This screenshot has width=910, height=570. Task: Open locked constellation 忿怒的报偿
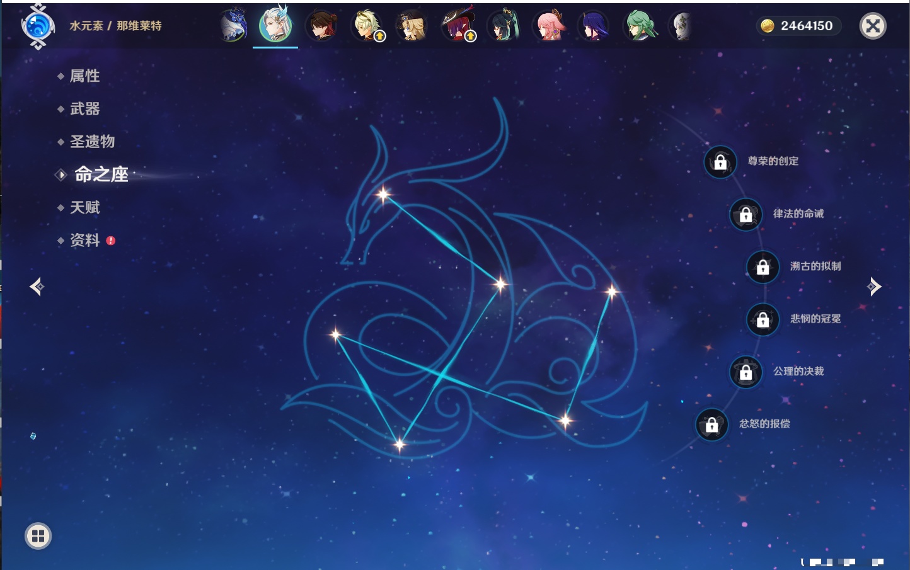tap(712, 425)
